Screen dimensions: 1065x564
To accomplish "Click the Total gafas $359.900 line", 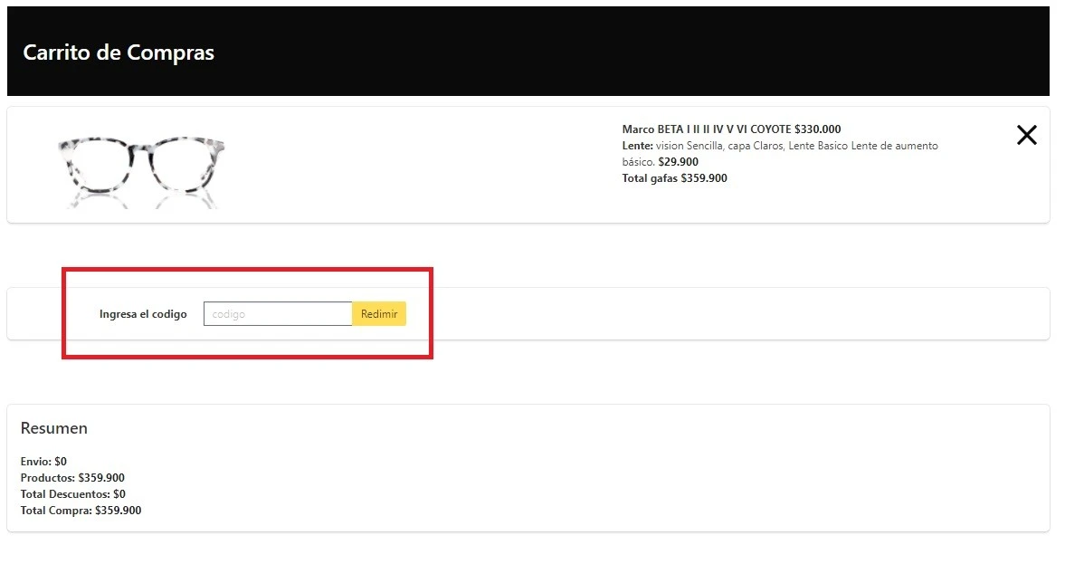I will (x=674, y=178).
